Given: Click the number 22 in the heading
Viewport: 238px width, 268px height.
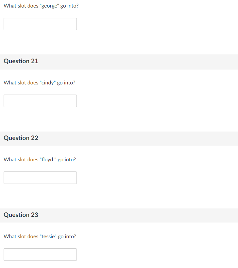Looking at the screenshot, I should [x=35, y=138].
